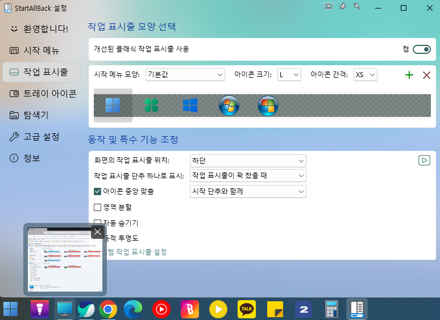Open the 아이콘 간격 dropdown
Viewport: 440px width, 320px height.
pos(364,75)
